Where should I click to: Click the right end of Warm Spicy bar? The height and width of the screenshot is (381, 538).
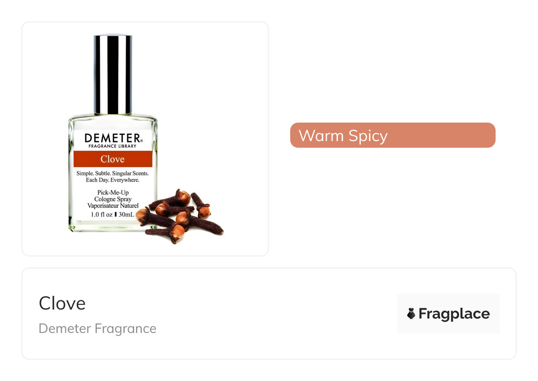point(488,135)
